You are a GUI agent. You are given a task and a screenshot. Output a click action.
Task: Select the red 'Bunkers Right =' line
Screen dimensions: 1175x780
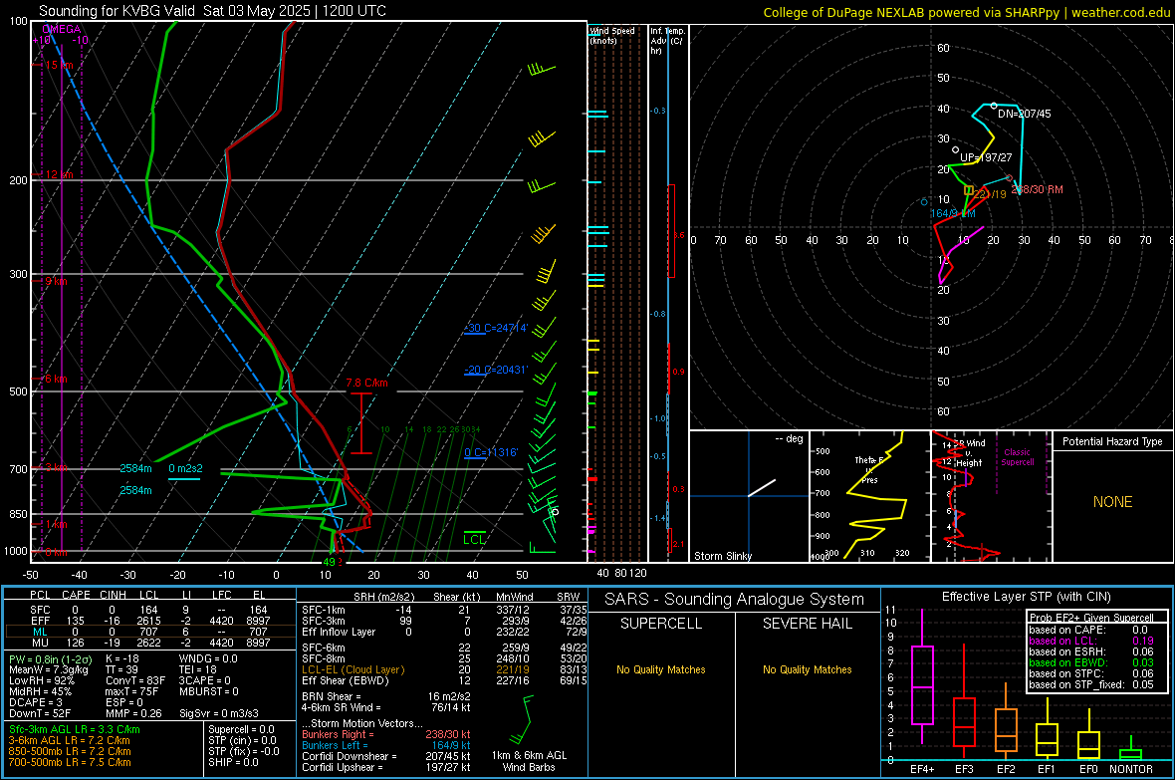[386, 734]
